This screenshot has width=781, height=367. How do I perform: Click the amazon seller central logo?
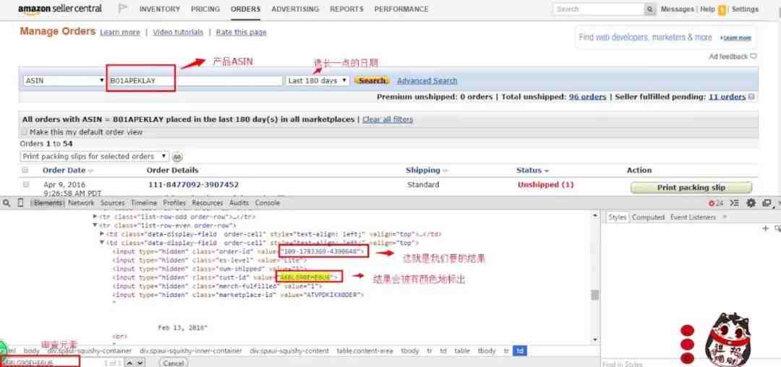click(x=60, y=9)
